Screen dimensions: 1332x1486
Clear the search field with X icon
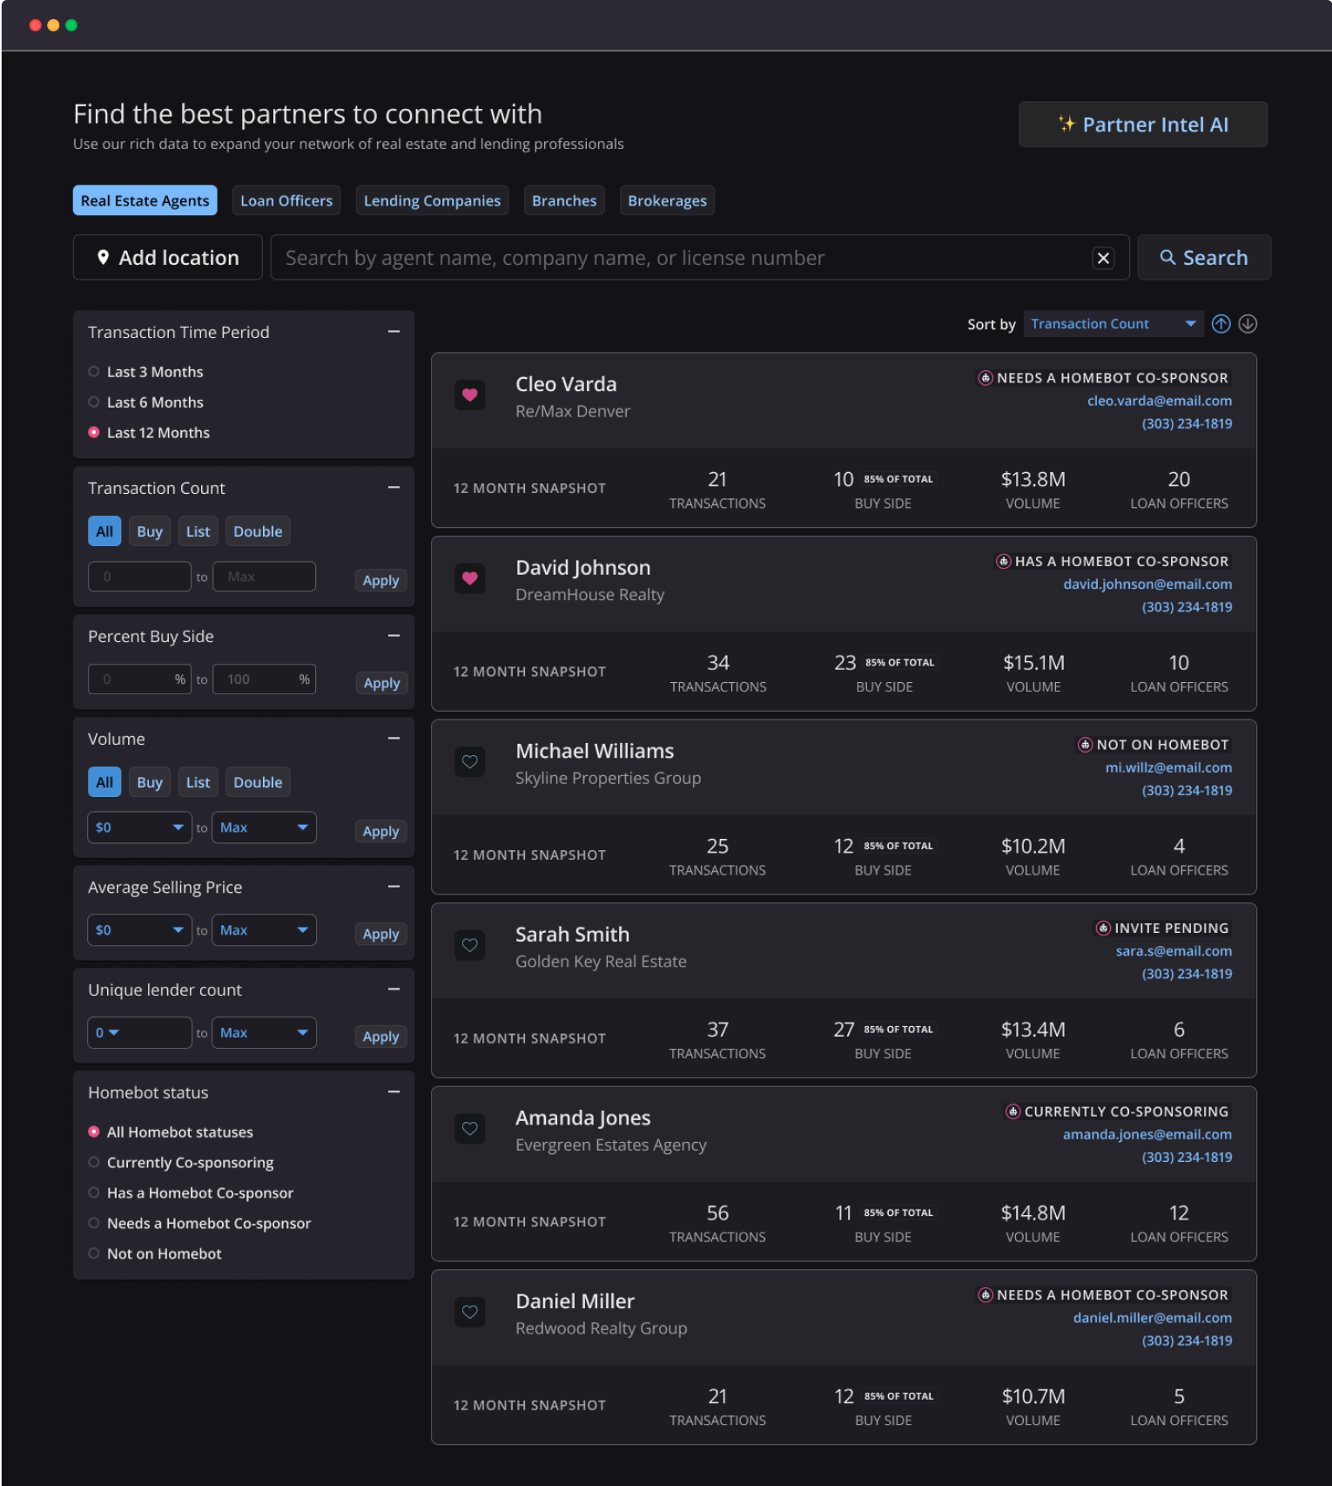(1103, 258)
